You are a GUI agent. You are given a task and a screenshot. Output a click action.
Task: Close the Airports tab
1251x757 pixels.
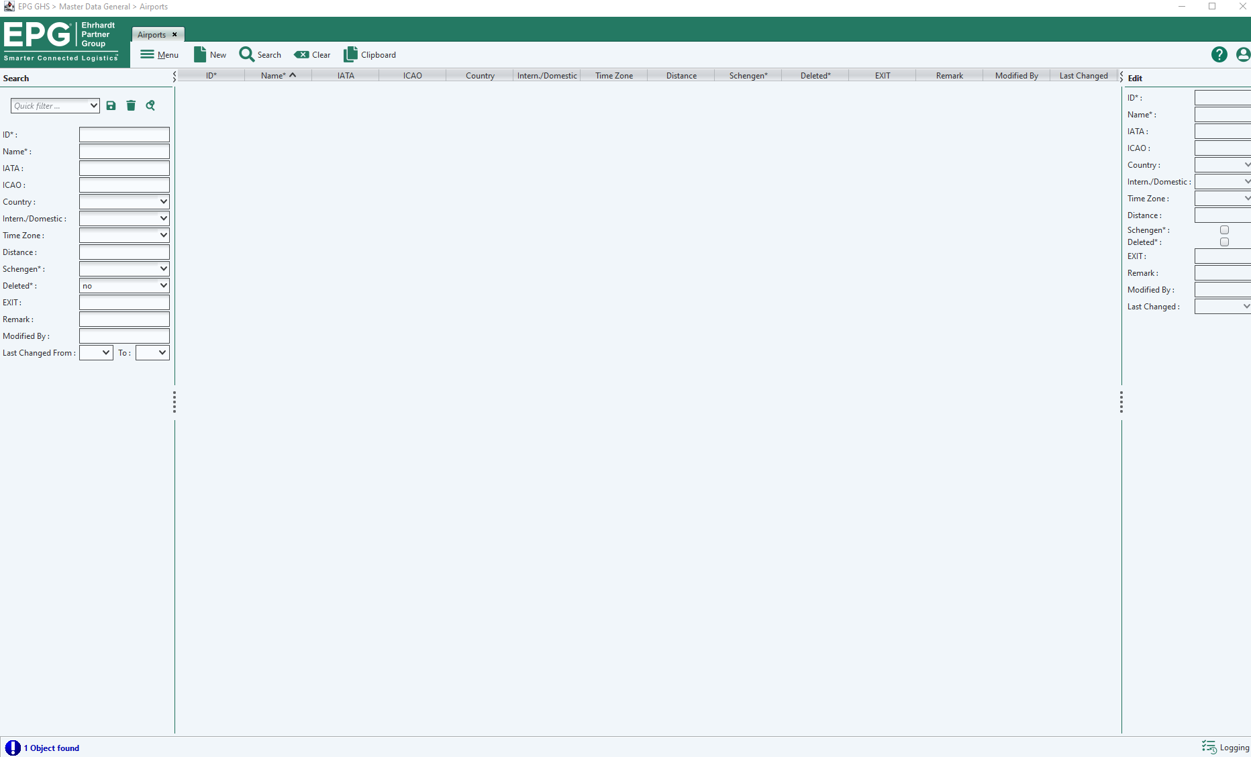coord(174,34)
